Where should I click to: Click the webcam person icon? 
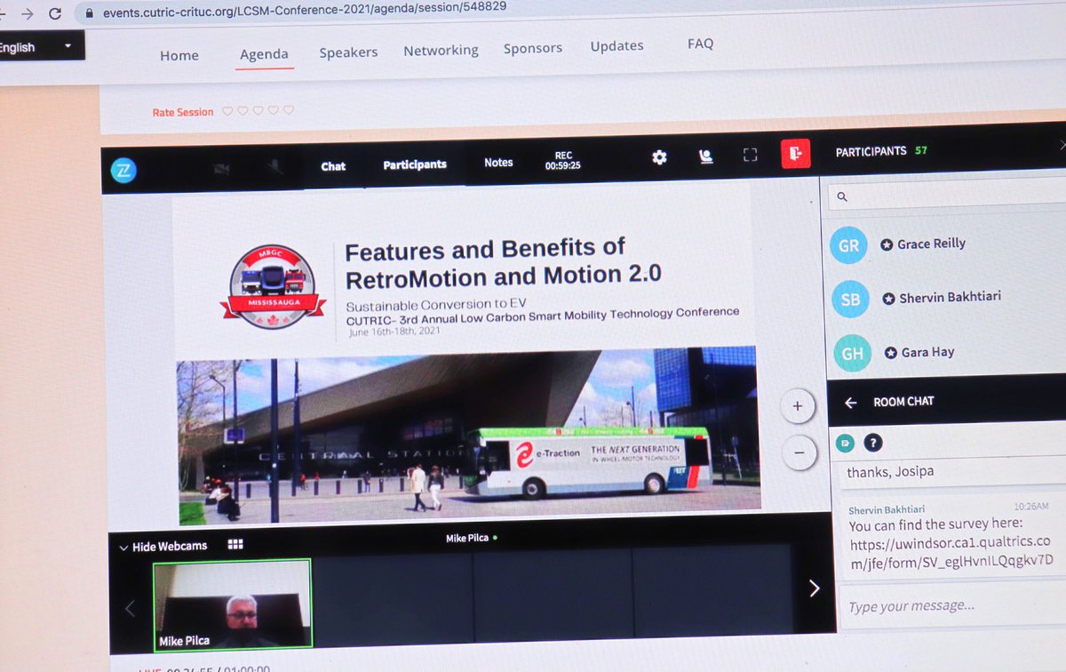coord(705,156)
